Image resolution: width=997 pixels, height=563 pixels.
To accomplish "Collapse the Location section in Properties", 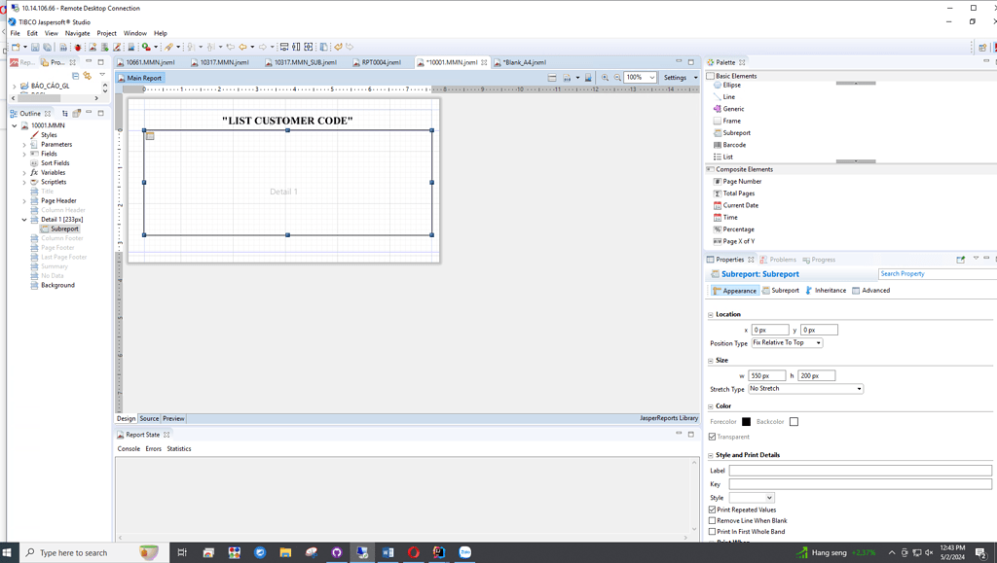I will pyautogui.click(x=710, y=315).
